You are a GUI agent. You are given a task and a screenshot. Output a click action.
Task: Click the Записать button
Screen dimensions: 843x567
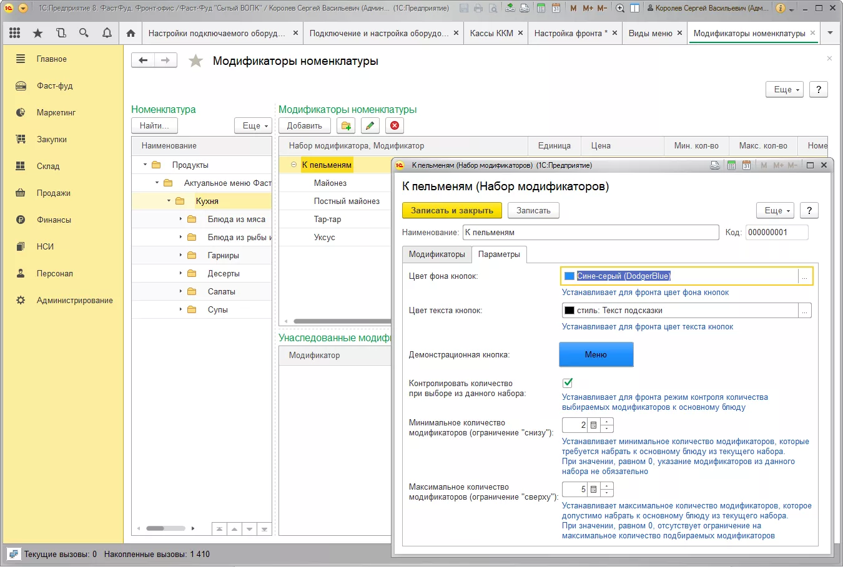tap(533, 210)
